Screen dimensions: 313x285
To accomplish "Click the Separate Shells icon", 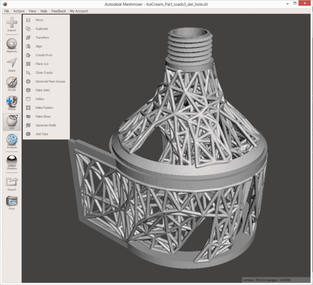I will [x=28, y=125].
